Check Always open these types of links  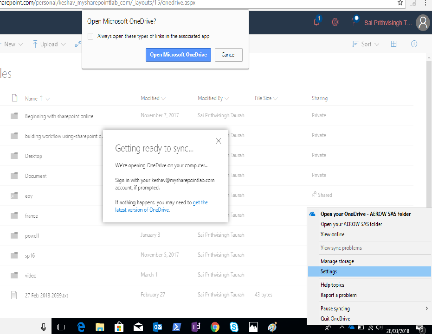(90, 36)
